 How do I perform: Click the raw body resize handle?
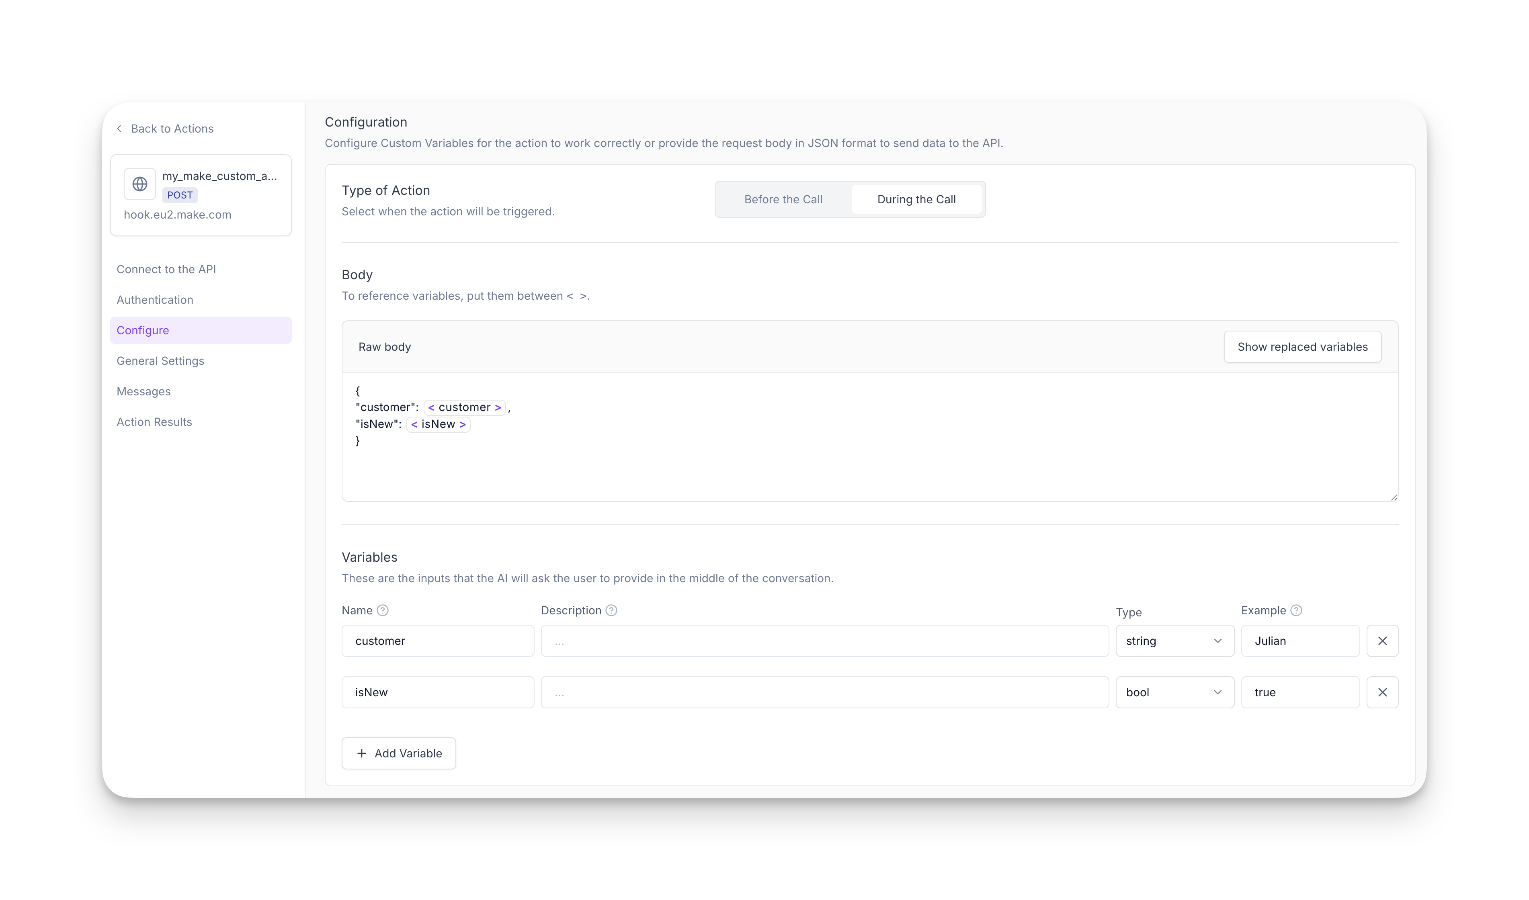(1394, 497)
